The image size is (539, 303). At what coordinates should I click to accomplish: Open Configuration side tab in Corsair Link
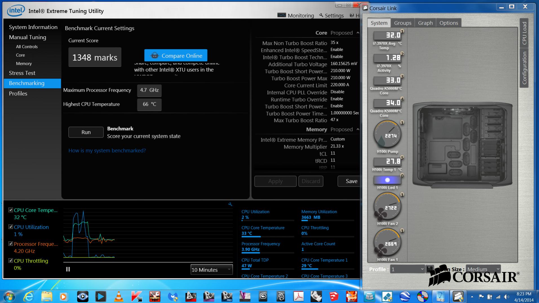click(524, 68)
